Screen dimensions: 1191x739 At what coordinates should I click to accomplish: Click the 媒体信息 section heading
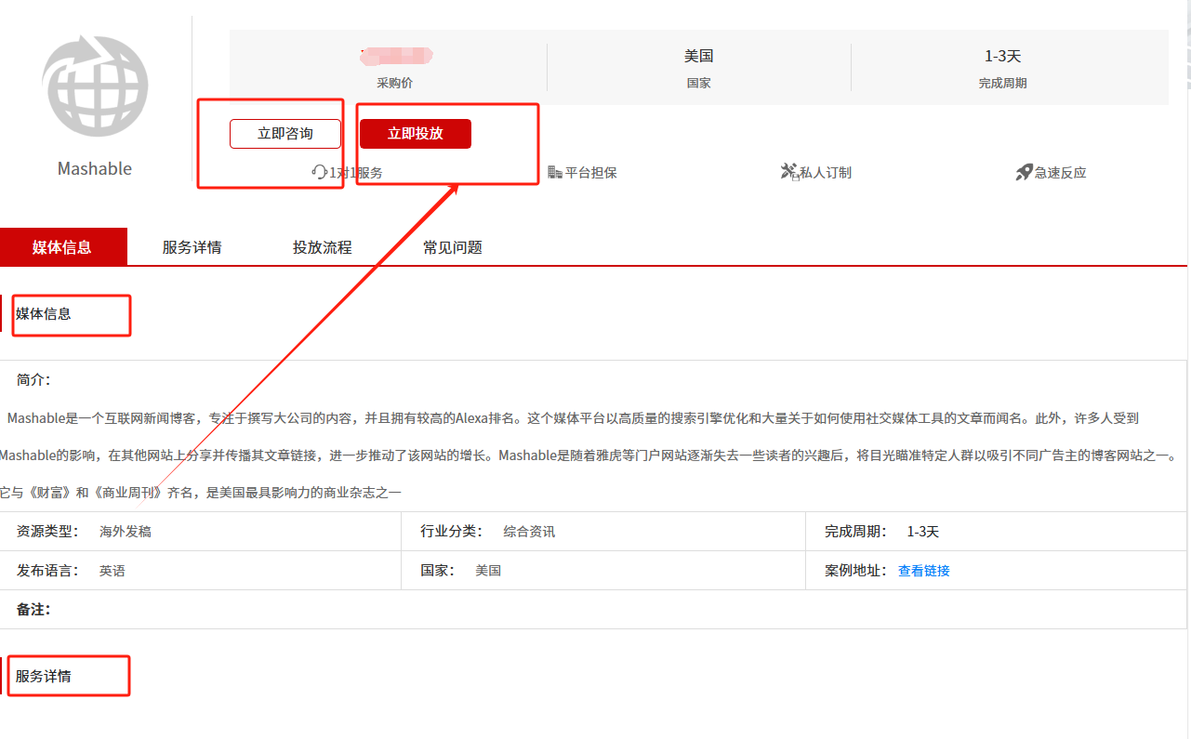tap(44, 314)
